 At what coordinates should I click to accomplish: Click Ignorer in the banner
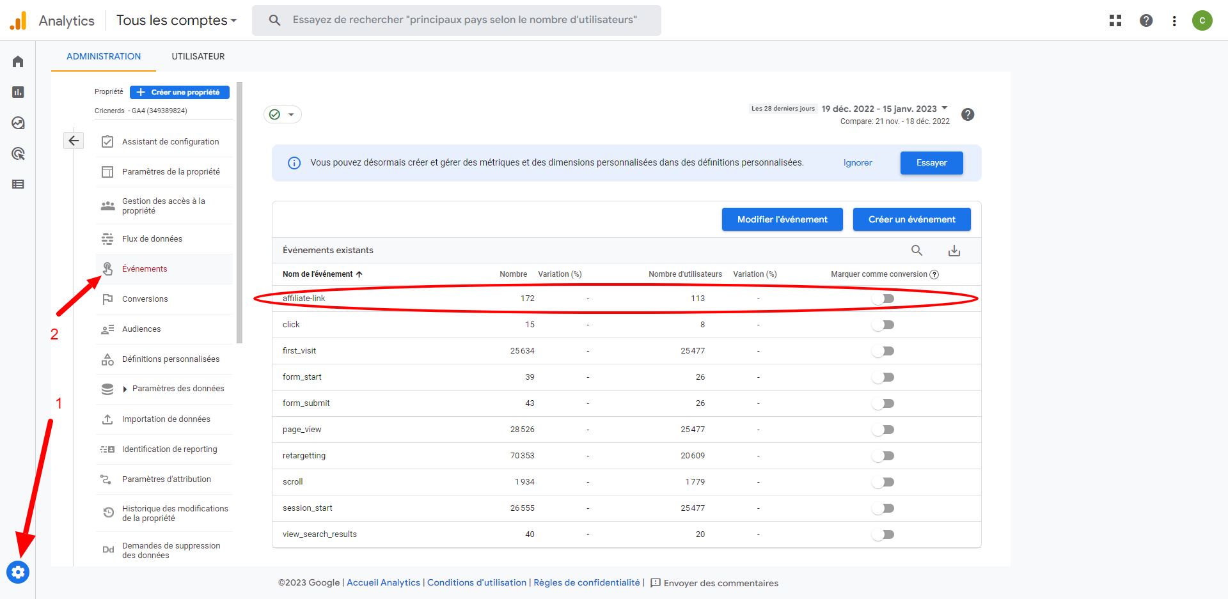858,163
